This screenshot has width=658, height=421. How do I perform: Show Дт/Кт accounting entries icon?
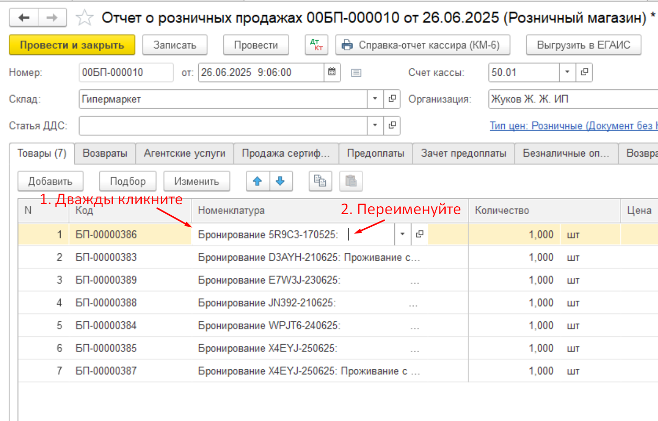point(316,45)
